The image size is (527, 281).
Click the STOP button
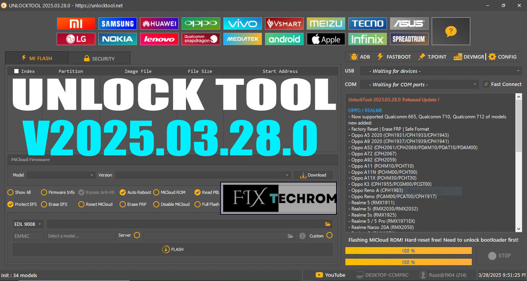tap(499, 256)
